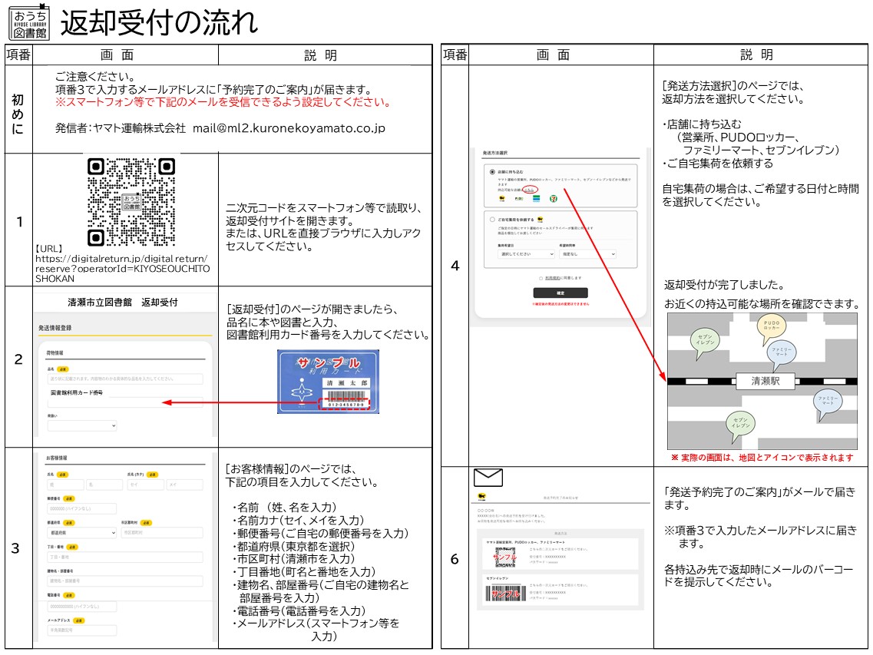Select the ご自宅集荷を依頼する radio button
This screenshot has width=873, height=655.
tap(491, 219)
